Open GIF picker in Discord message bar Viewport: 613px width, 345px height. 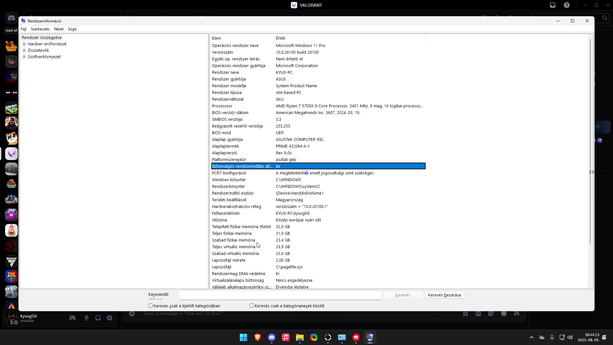(478, 314)
